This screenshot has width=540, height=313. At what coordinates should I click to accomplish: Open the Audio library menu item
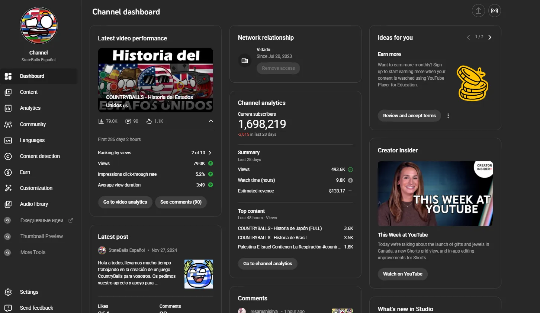[39, 204]
